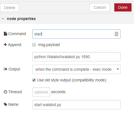Click the plus icon beside Append
Screen dimensions: 134x117
5,45
